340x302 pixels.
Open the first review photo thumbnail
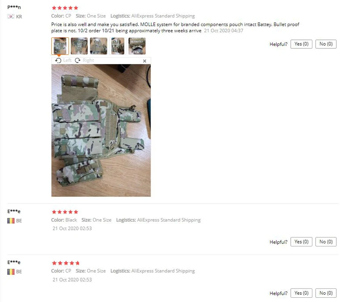pos(60,46)
